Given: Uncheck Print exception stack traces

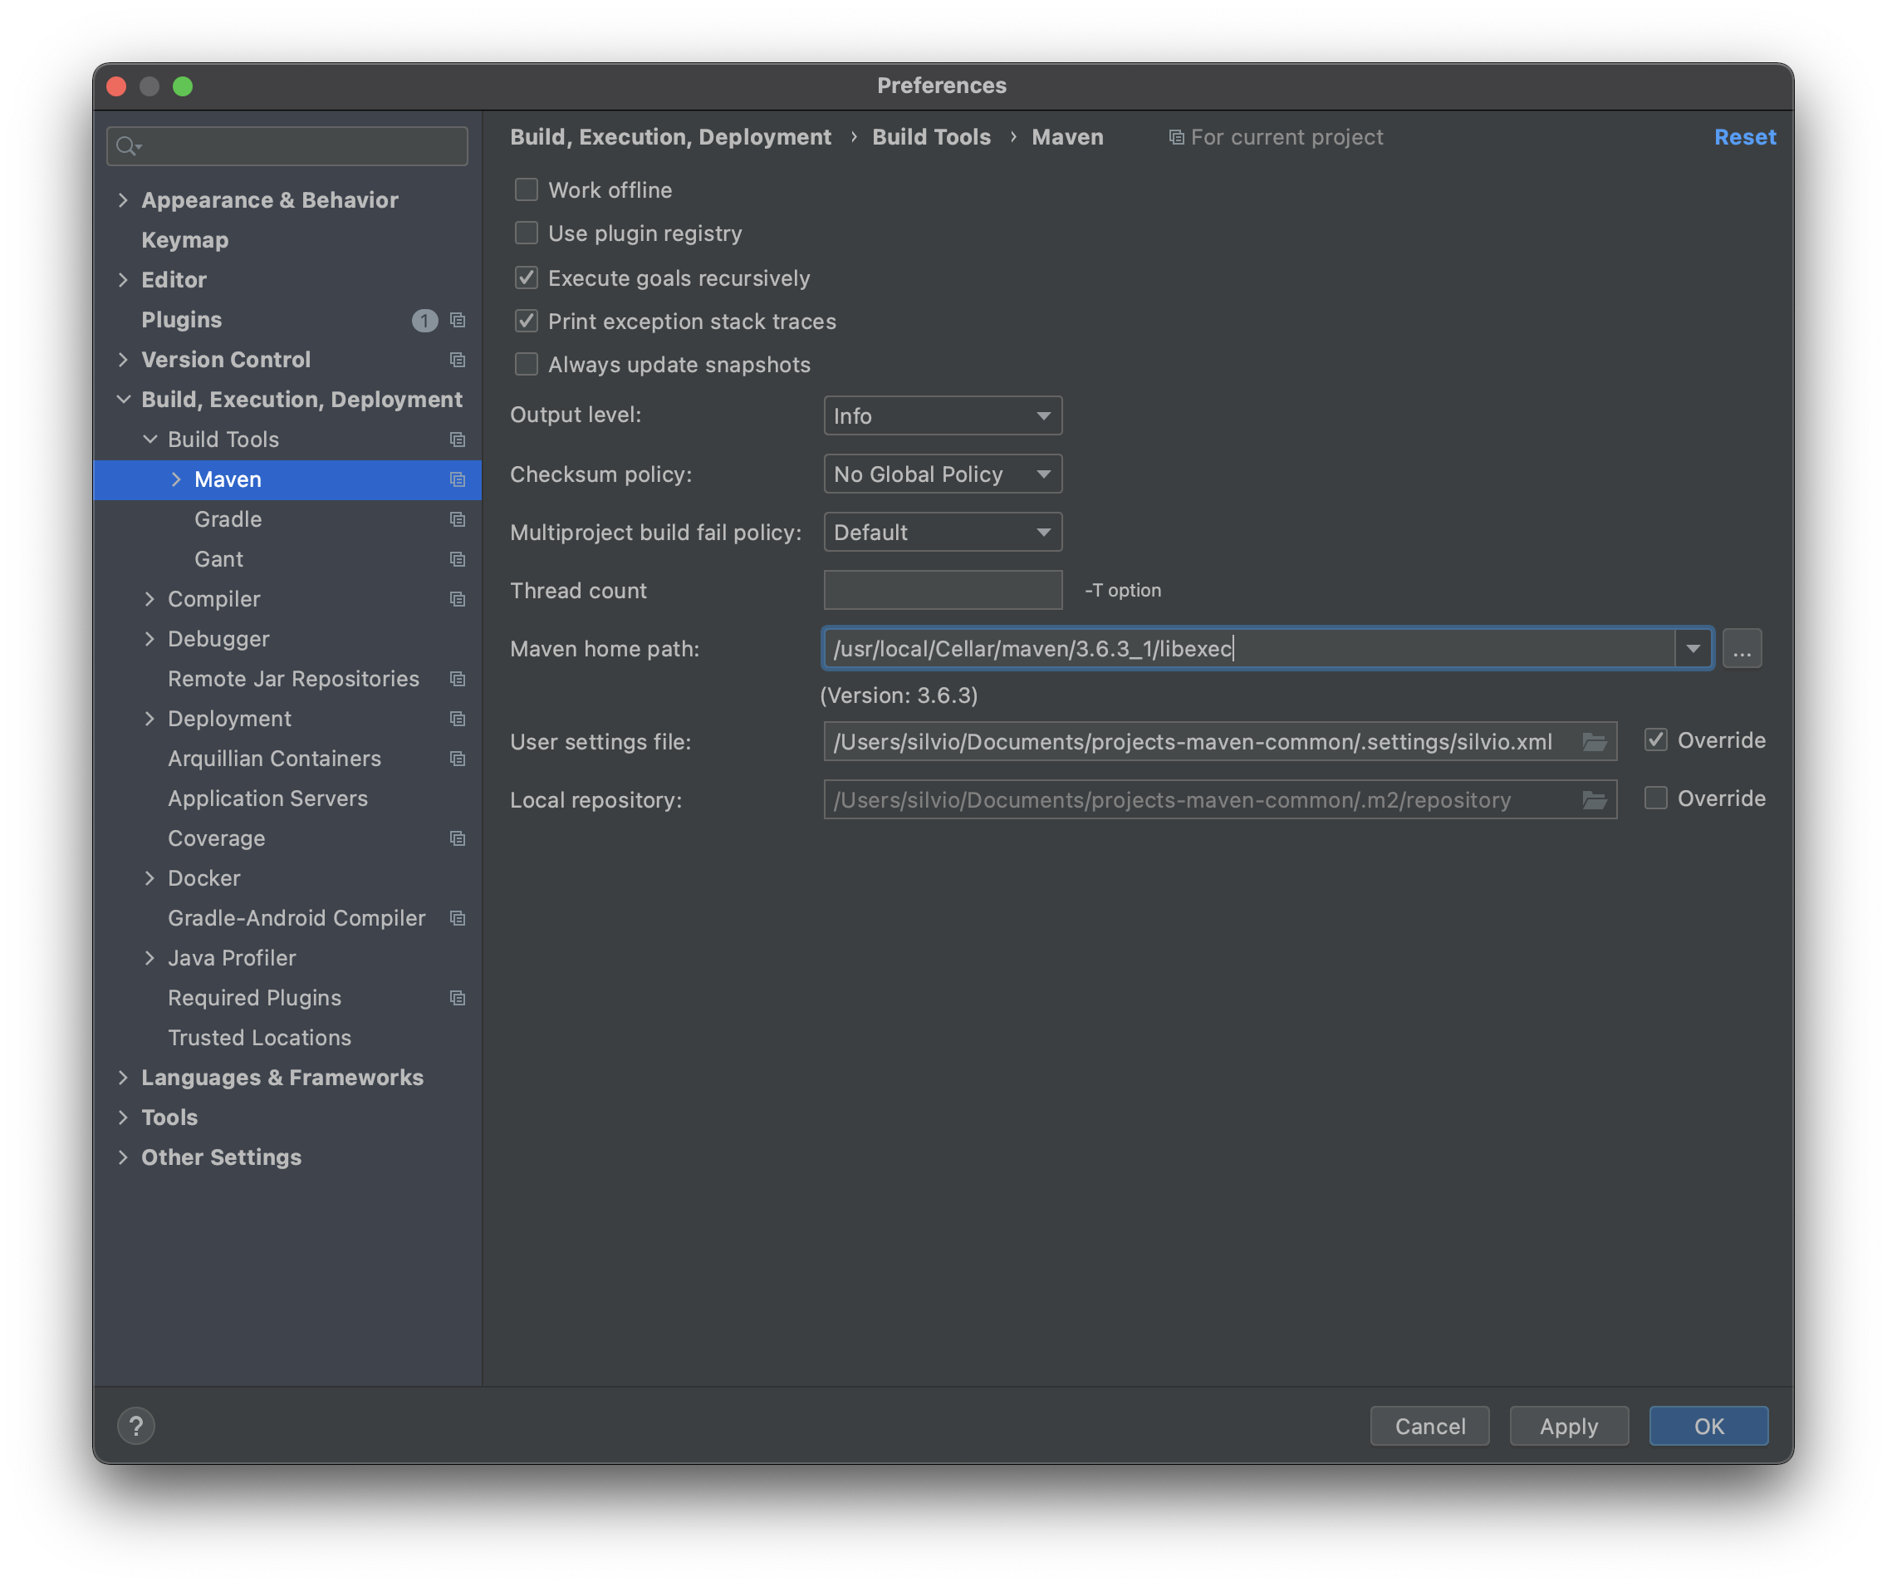Looking at the screenshot, I should (527, 322).
